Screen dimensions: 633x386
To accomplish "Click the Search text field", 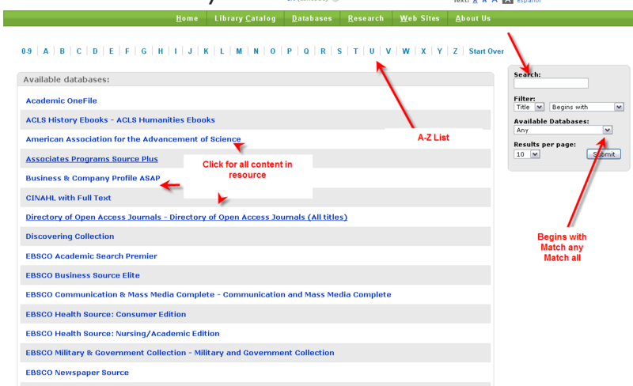I will tap(551, 83).
